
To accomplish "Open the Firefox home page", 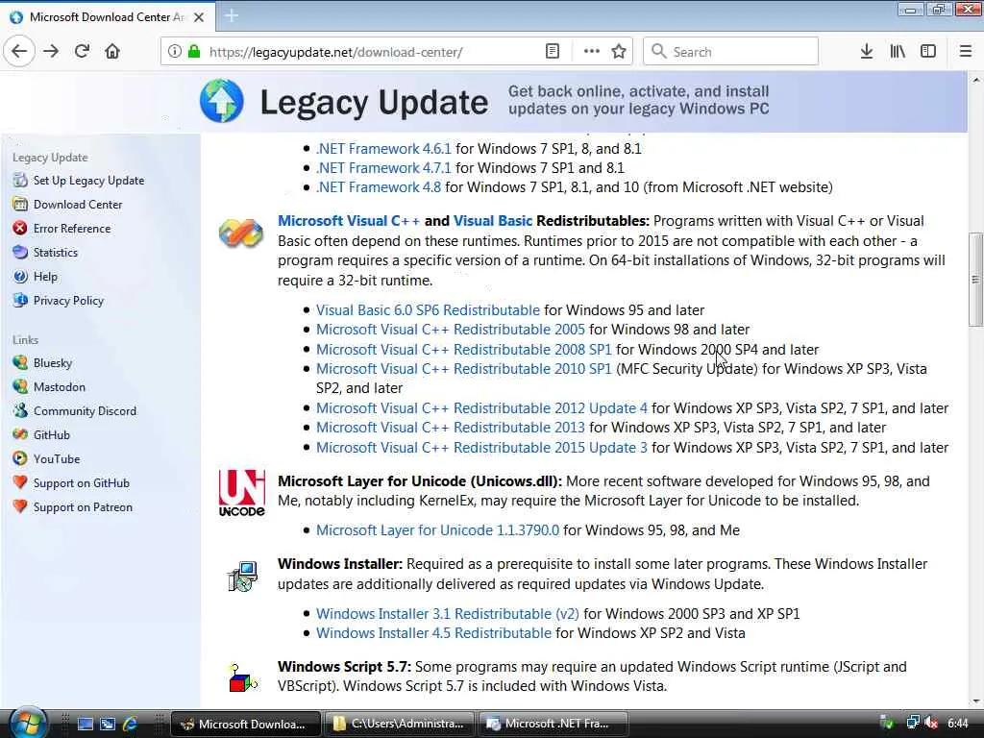I will (112, 51).
